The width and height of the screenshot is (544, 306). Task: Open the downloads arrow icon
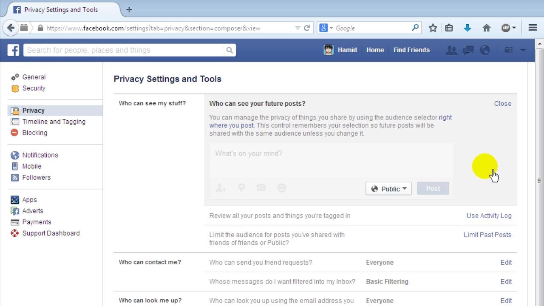[467, 28]
